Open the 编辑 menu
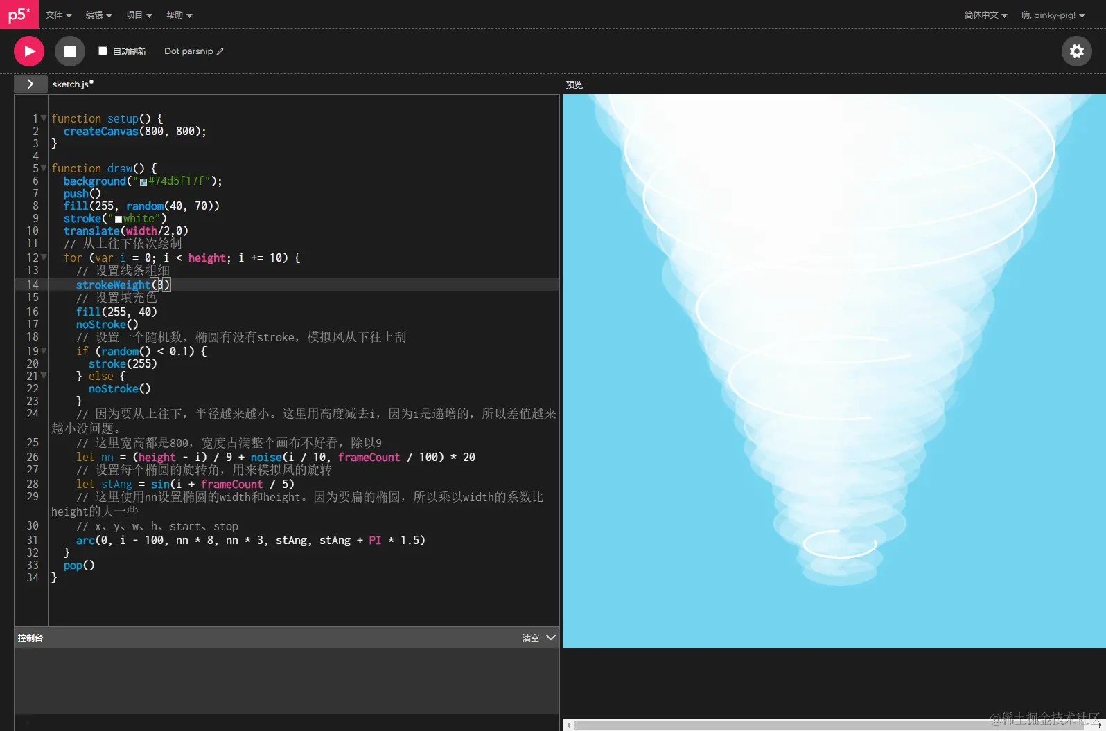 (99, 15)
